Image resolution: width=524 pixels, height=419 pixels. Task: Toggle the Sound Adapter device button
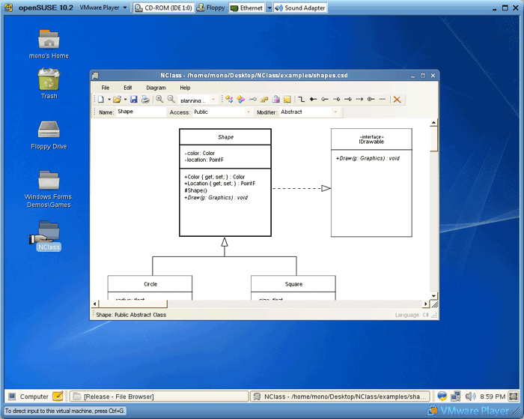(x=300, y=8)
